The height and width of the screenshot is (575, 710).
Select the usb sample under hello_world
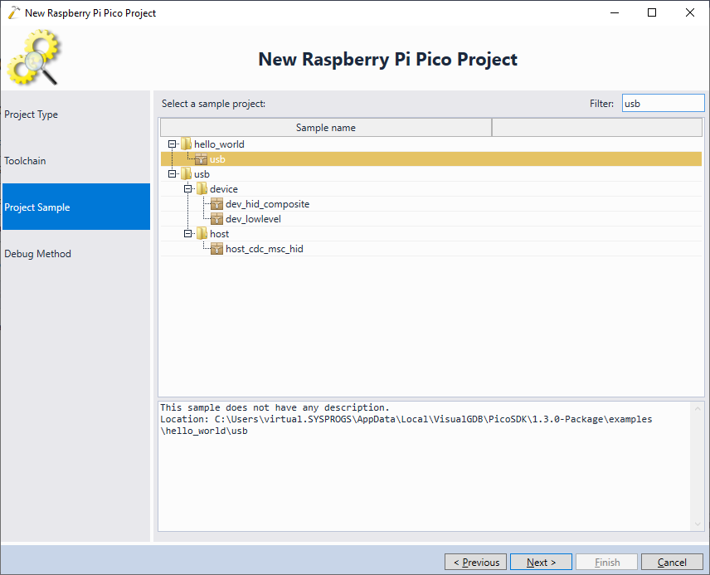tap(217, 159)
